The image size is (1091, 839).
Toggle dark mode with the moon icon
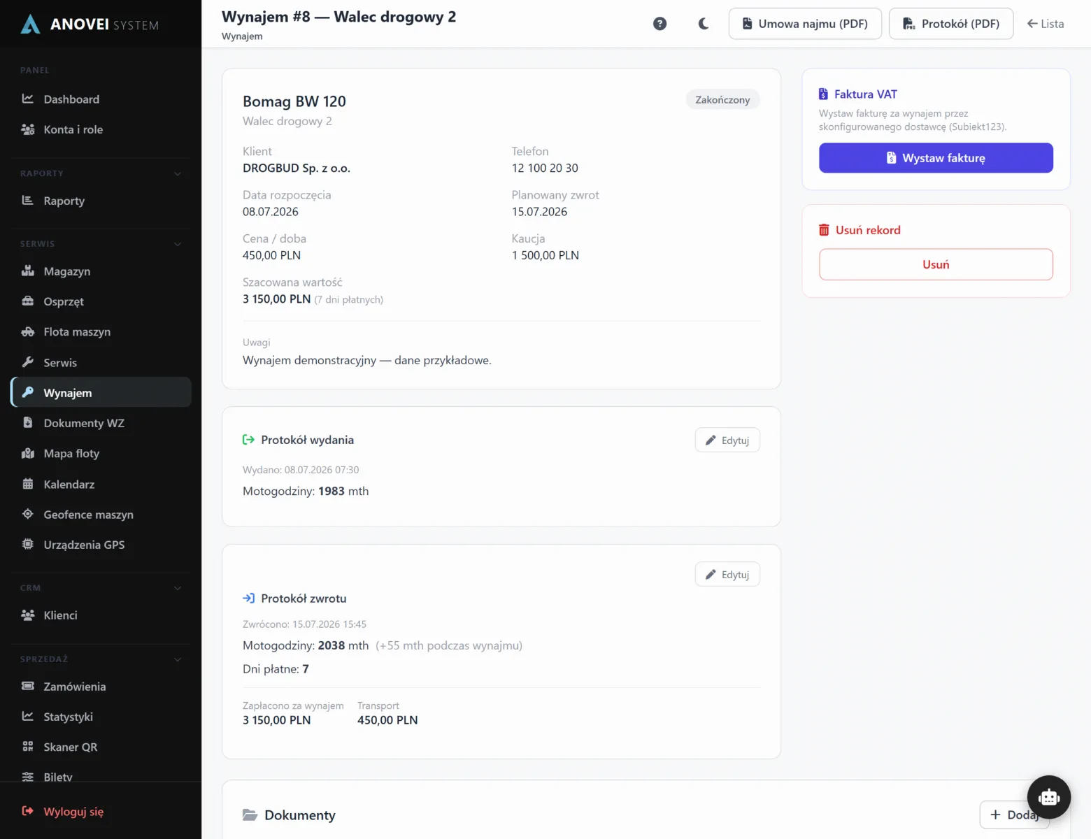[x=704, y=24]
